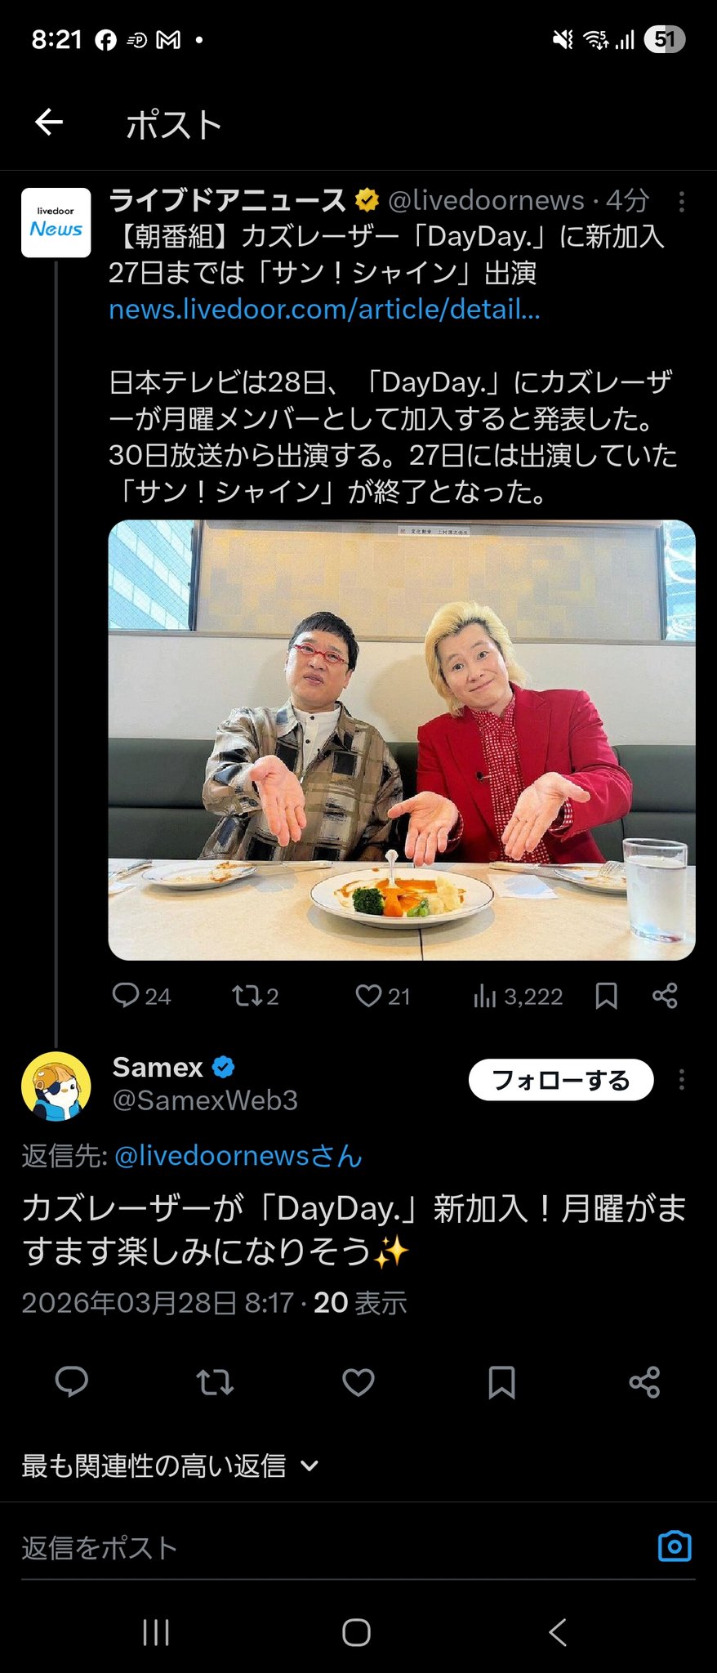Reply to the Samex post
The image size is (717, 1673).
pos(71,1382)
